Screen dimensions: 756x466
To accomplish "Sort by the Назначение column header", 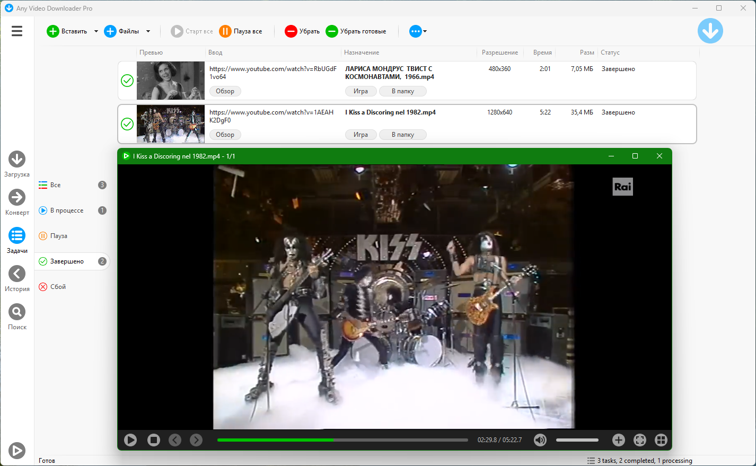I will tap(409, 52).
